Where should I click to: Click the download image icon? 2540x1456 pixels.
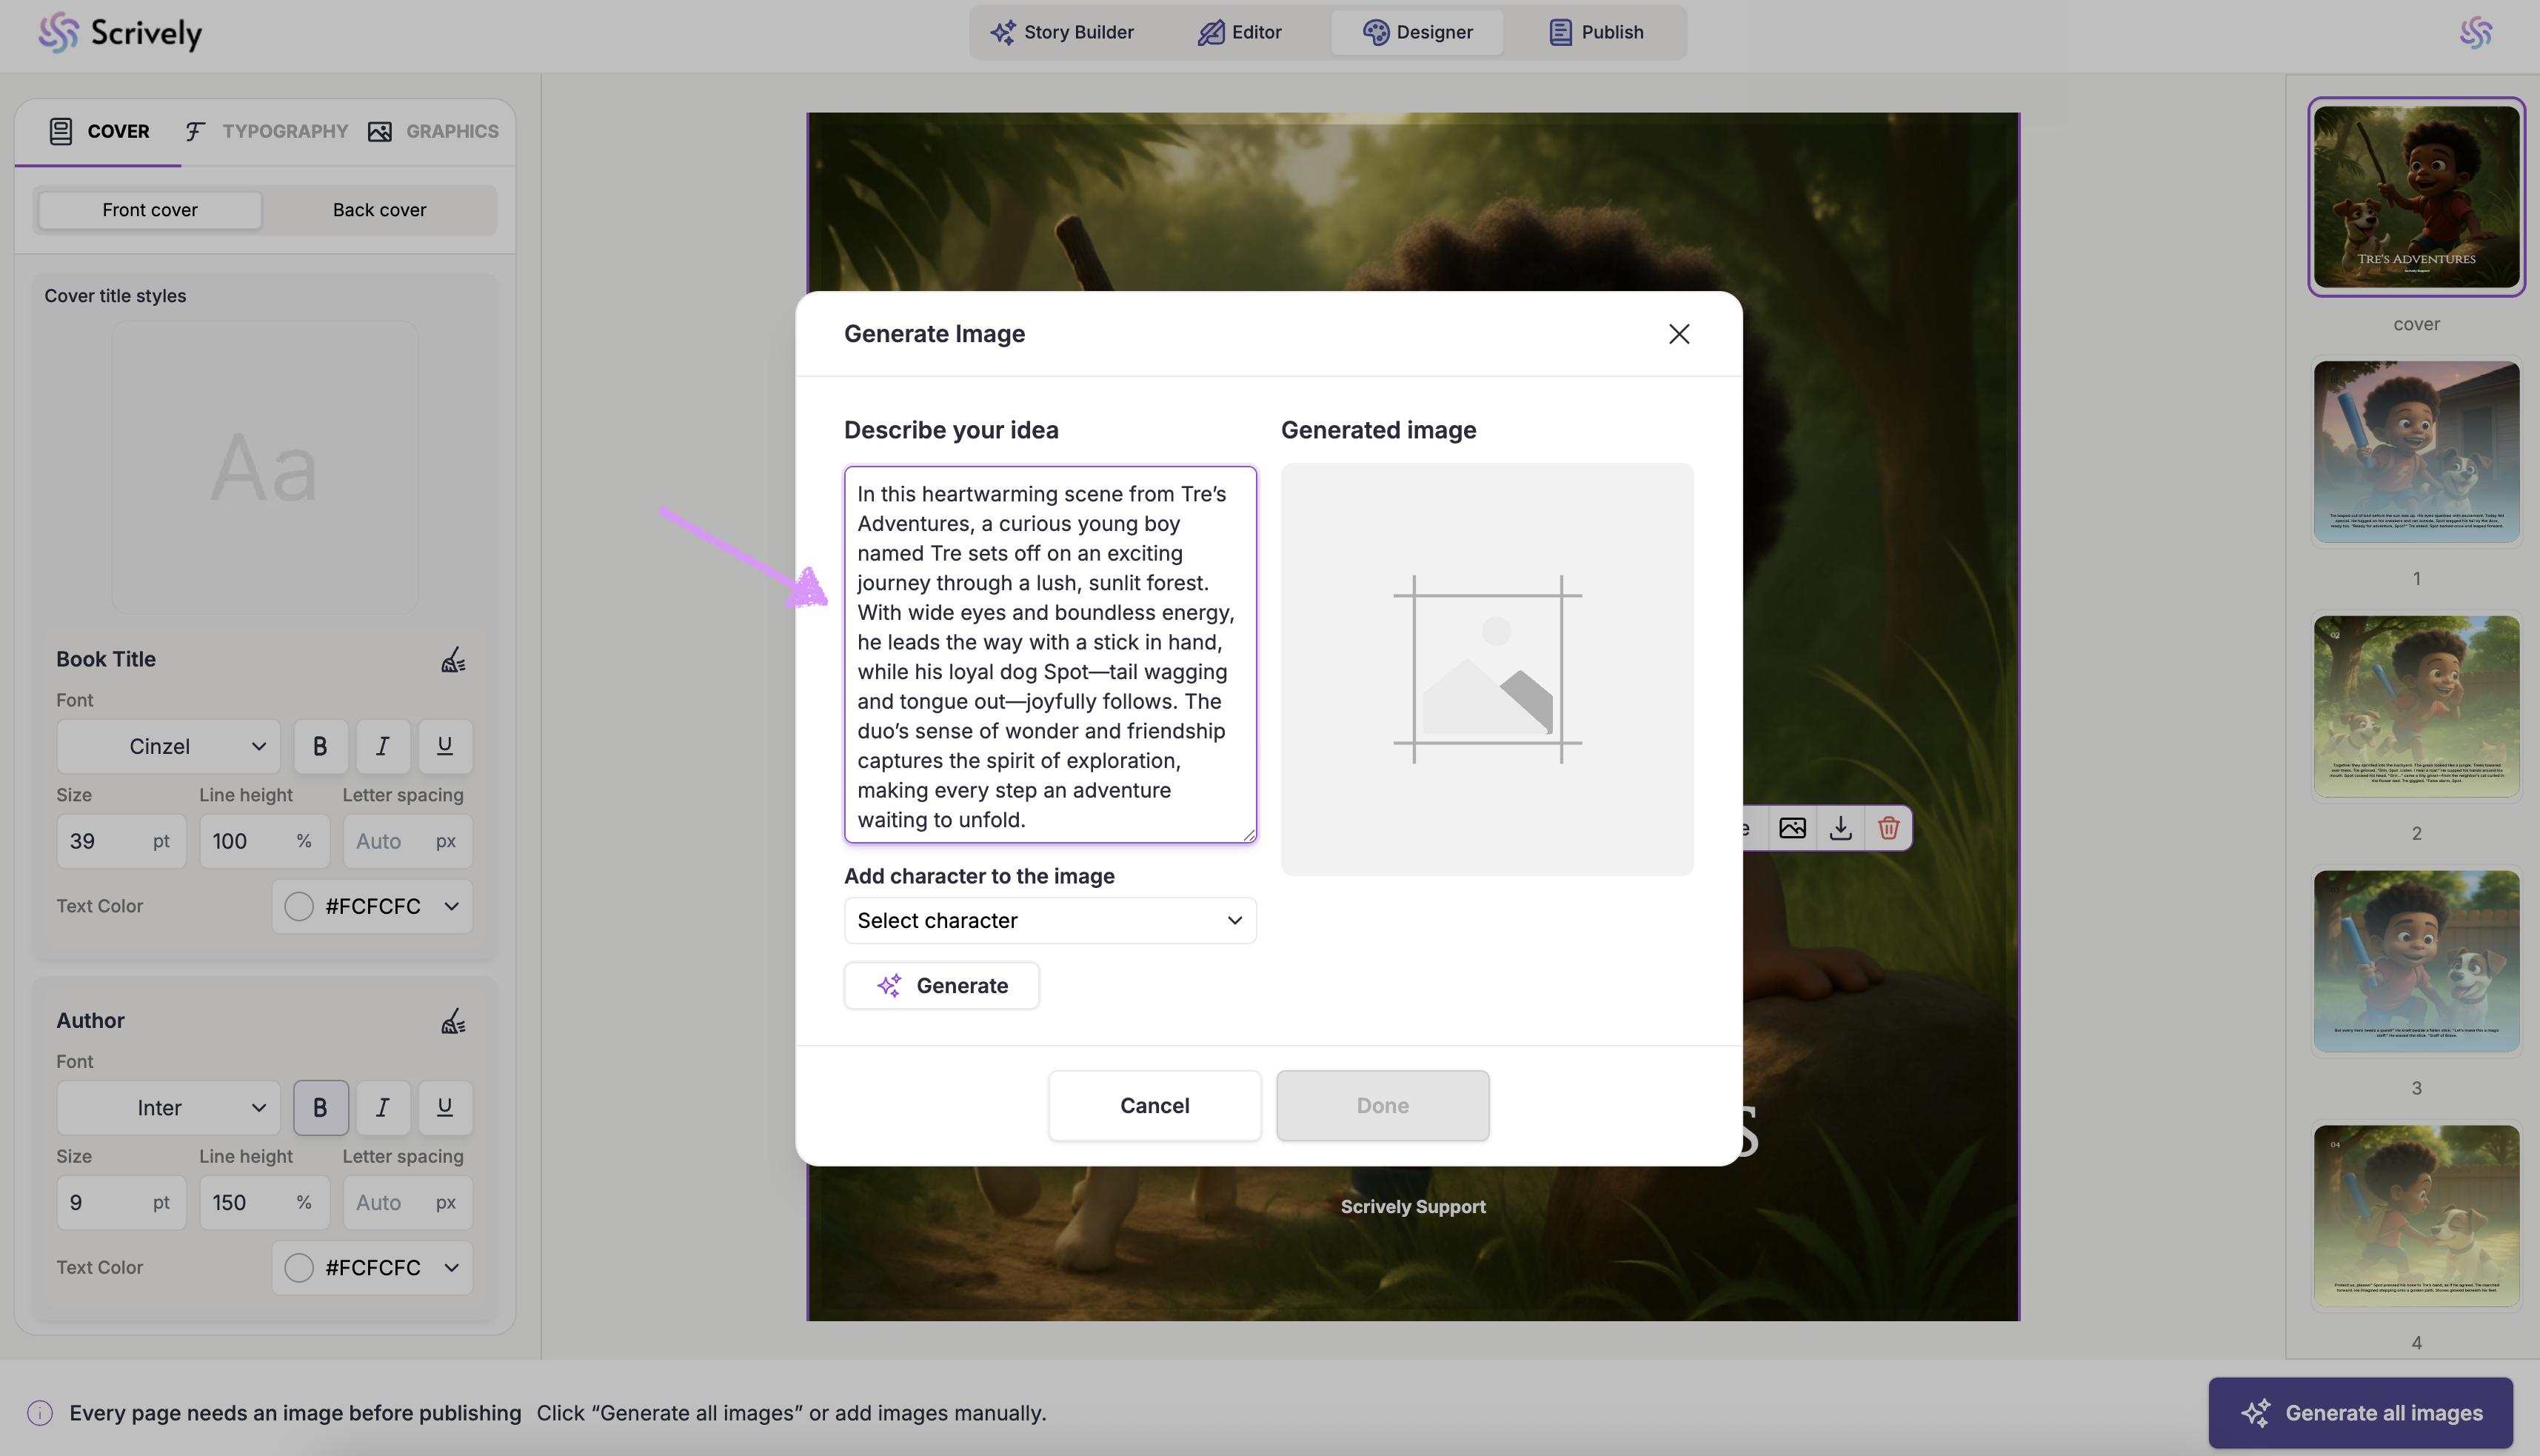[x=1840, y=828]
